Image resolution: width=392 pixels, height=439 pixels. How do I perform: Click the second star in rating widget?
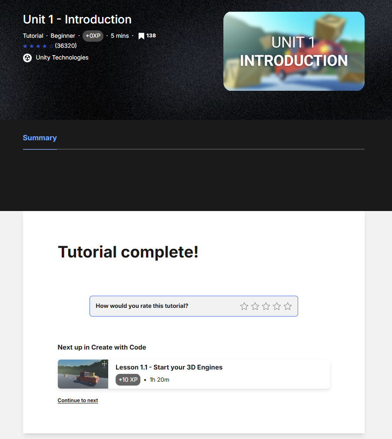tap(255, 306)
